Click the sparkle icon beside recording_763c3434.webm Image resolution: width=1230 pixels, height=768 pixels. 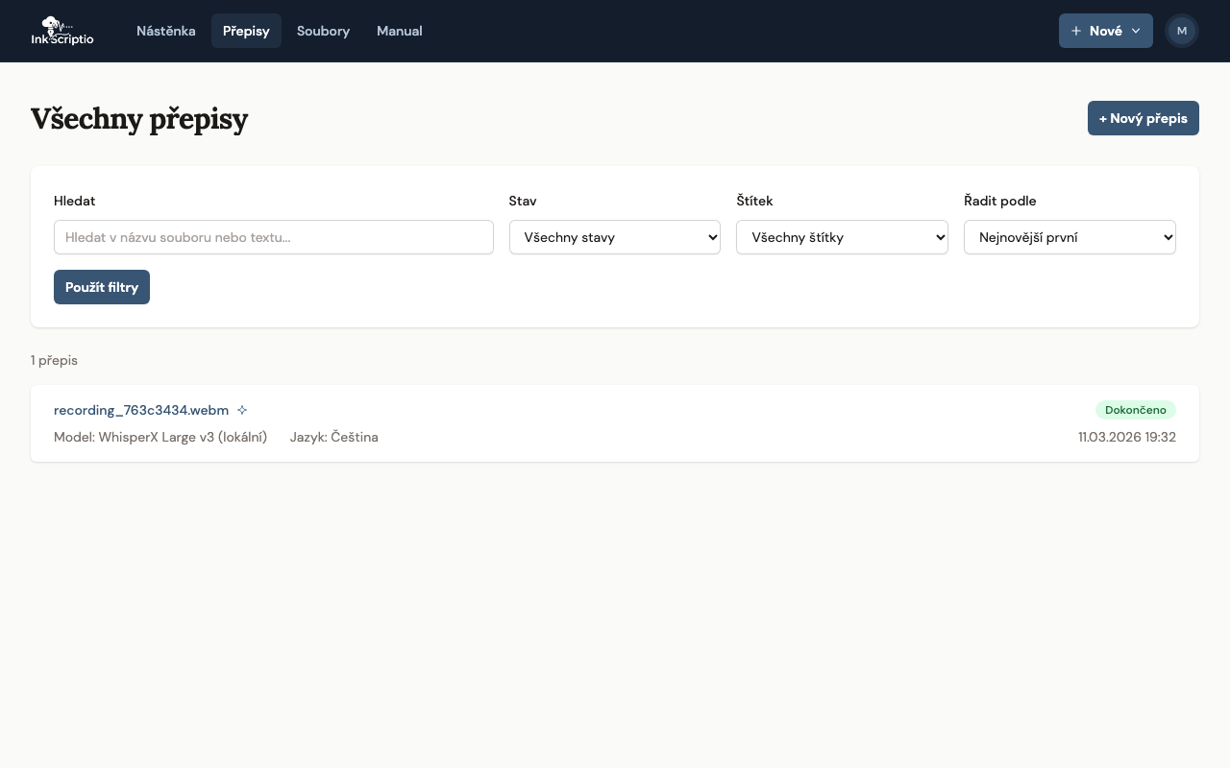pos(242,410)
